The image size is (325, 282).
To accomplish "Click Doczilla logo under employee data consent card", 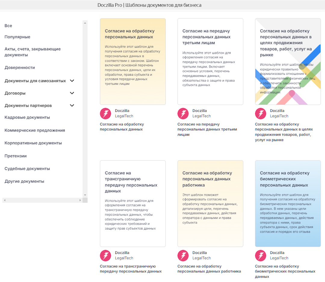I will pos(183,255).
